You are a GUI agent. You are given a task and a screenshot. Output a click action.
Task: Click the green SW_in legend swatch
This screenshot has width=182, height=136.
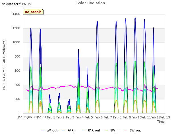coord(106,131)
